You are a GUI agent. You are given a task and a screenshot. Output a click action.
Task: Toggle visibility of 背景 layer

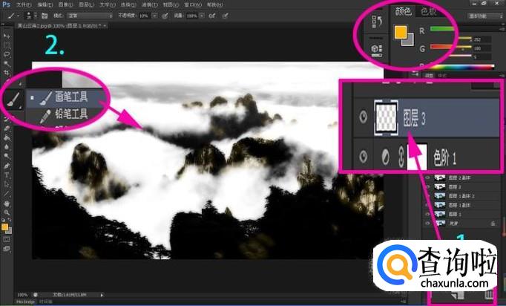click(428, 224)
